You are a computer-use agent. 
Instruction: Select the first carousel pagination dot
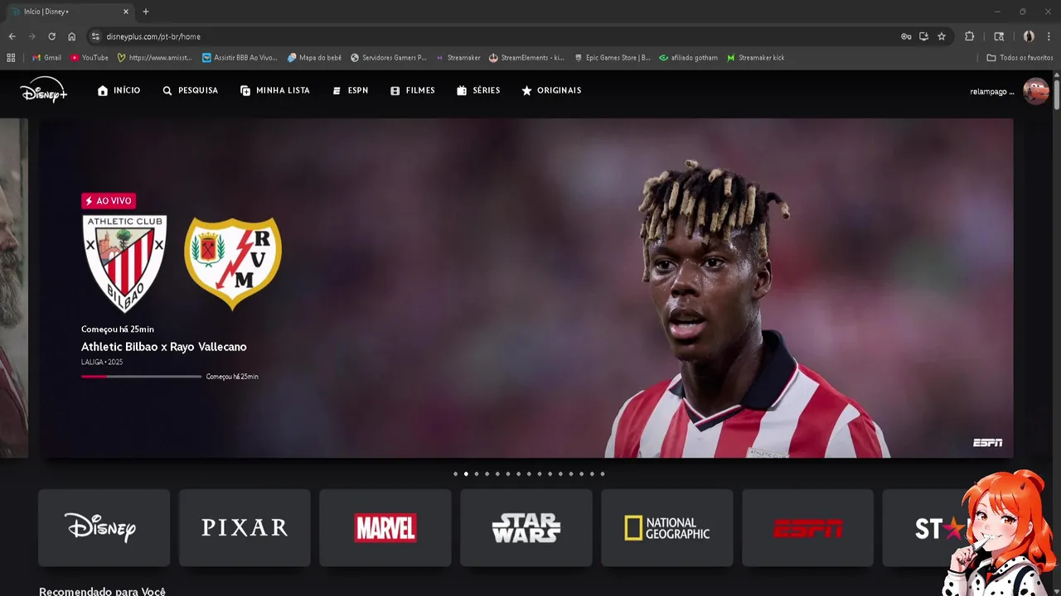click(x=455, y=474)
